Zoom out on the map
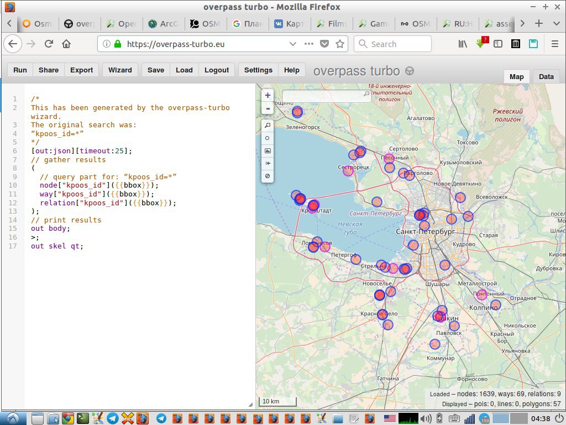 (x=268, y=108)
